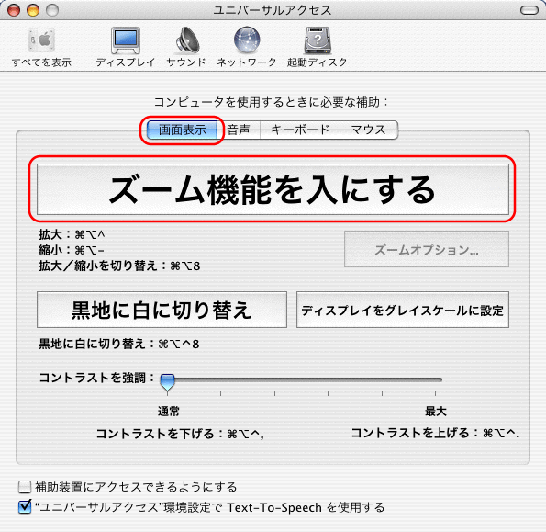Select the 画面表示 tab
This screenshot has height=532, width=546.
[x=182, y=130]
